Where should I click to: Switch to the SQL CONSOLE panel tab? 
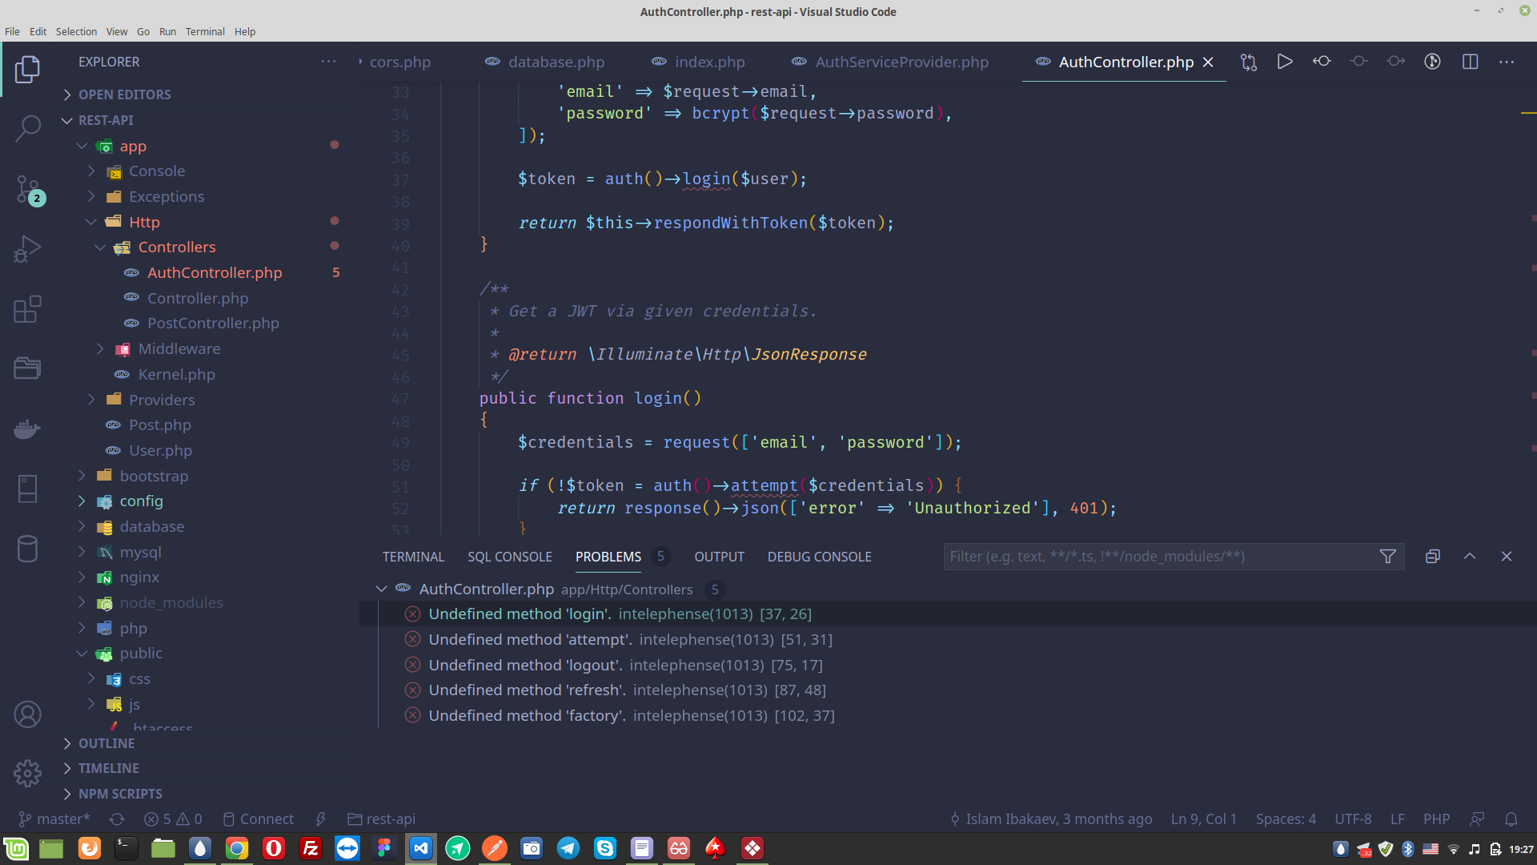(510, 557)
